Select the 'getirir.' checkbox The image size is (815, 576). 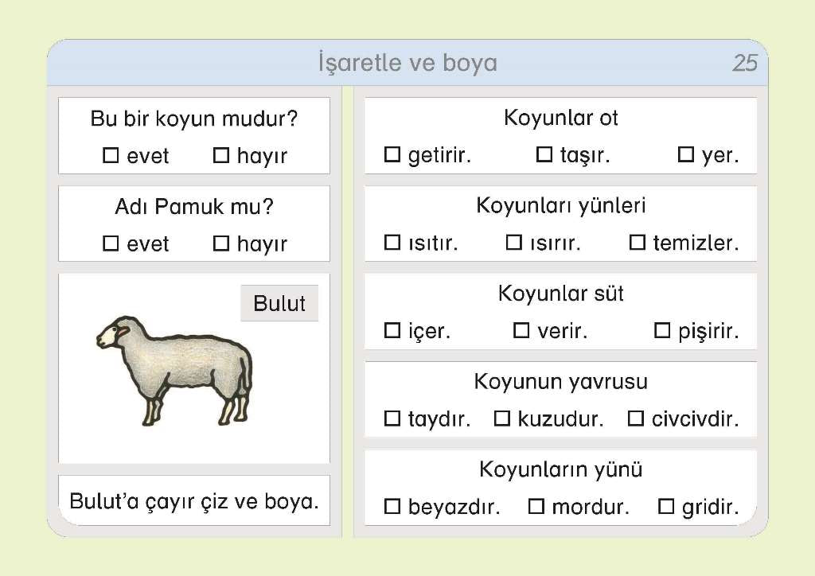(392, 154)
